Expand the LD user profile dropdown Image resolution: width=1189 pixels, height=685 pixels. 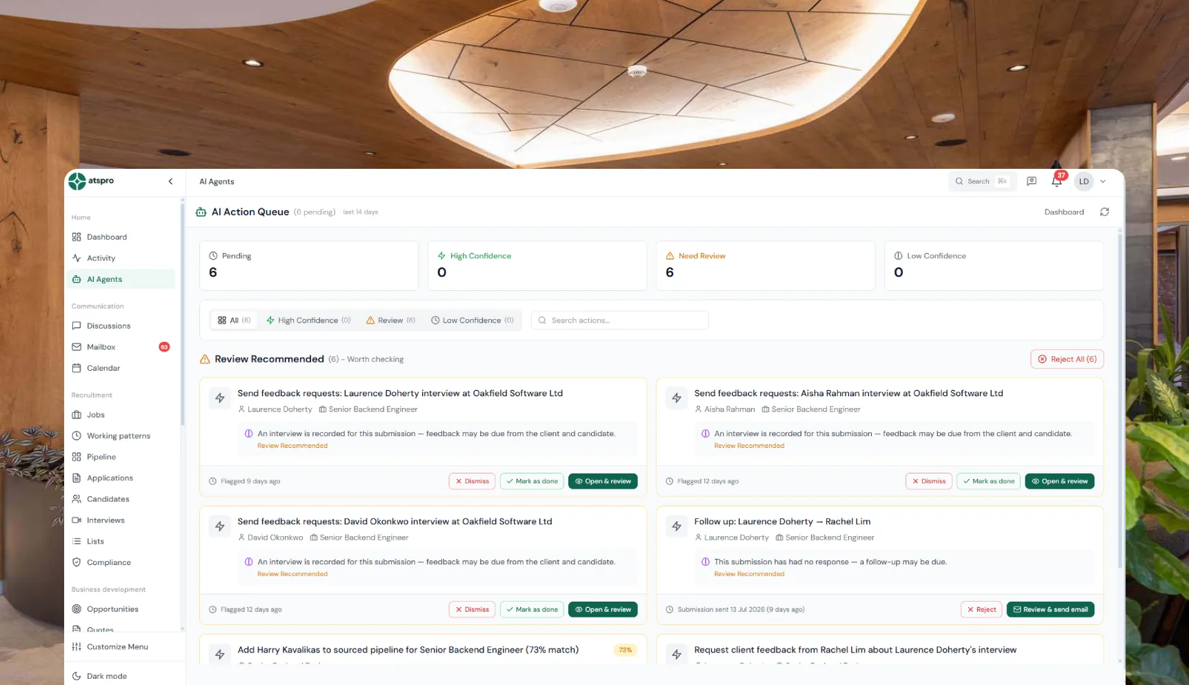pyautogui.click(x=1103, y=181)
